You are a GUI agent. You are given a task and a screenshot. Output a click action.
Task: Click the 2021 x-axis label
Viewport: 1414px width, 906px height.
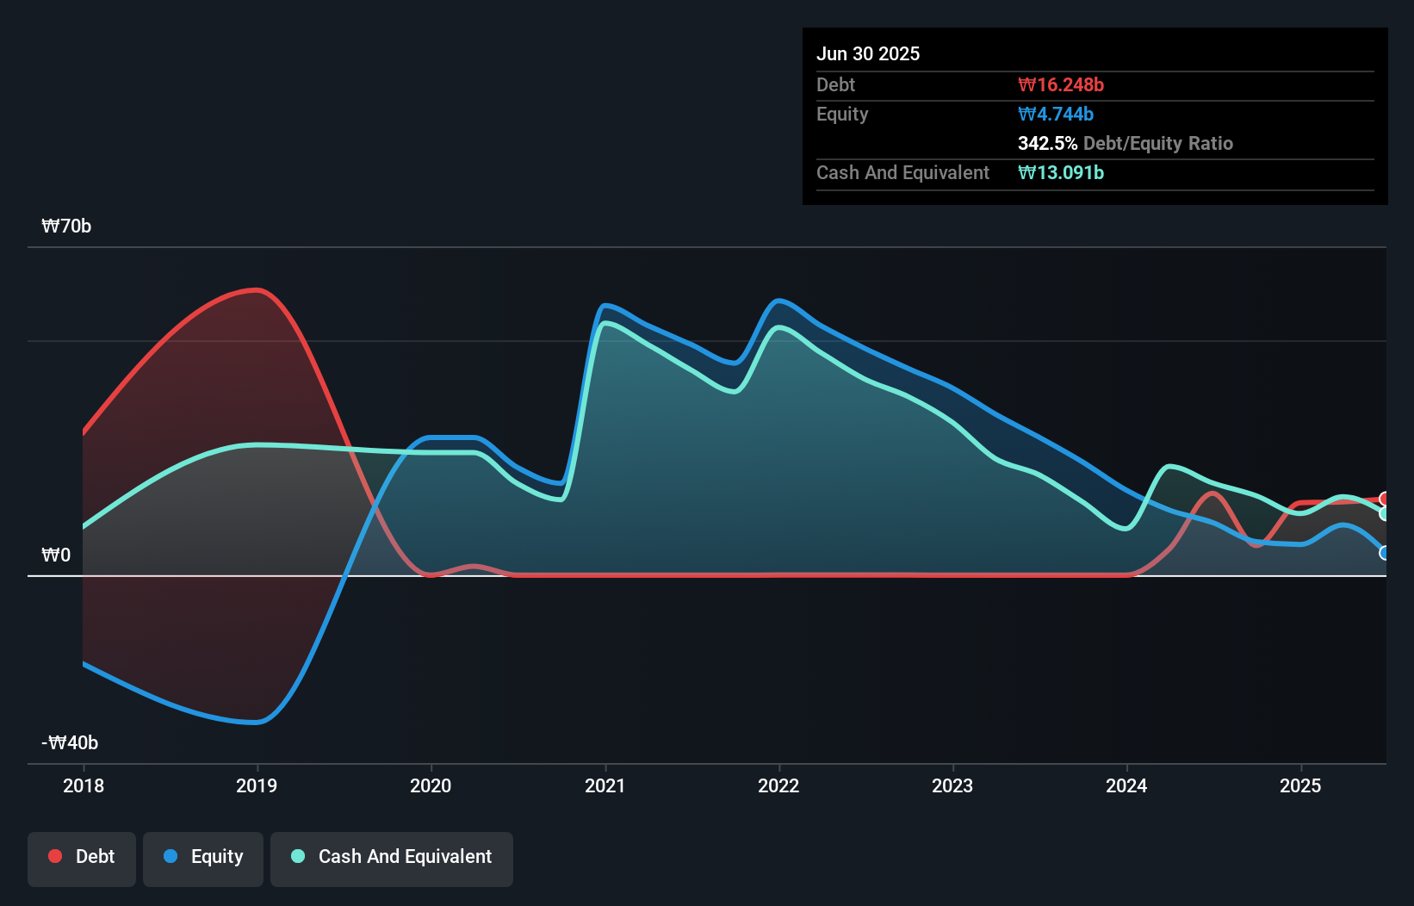click(x=605, y=785)
